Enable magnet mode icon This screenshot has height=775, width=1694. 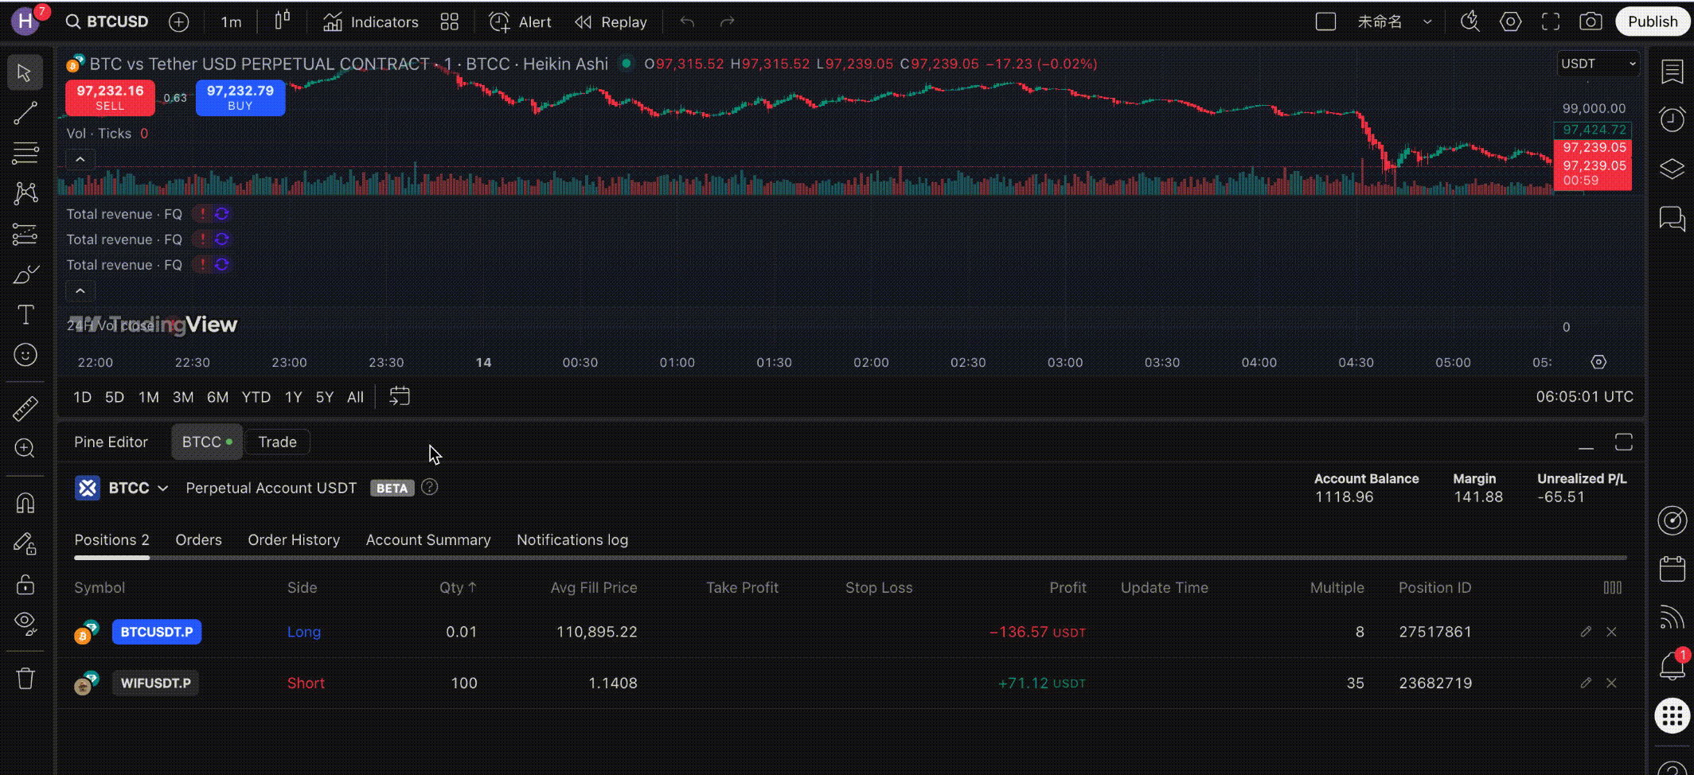(x=25, y=503)
